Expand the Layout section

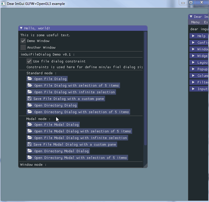click(199, 62)
